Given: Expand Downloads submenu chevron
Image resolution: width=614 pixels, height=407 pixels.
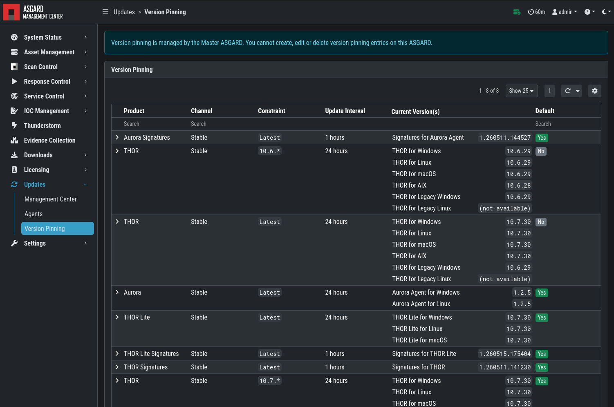Looking at the screenshot, I should 85,155.
